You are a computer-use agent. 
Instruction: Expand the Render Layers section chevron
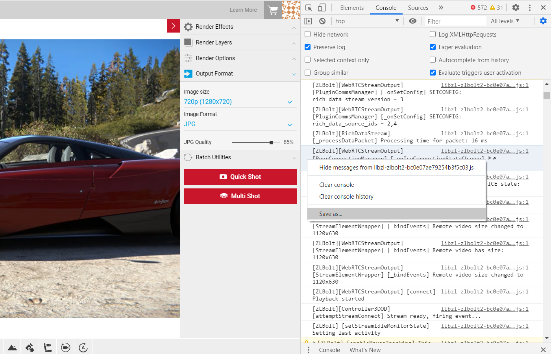pyautogui.click(x=294, y=43)
